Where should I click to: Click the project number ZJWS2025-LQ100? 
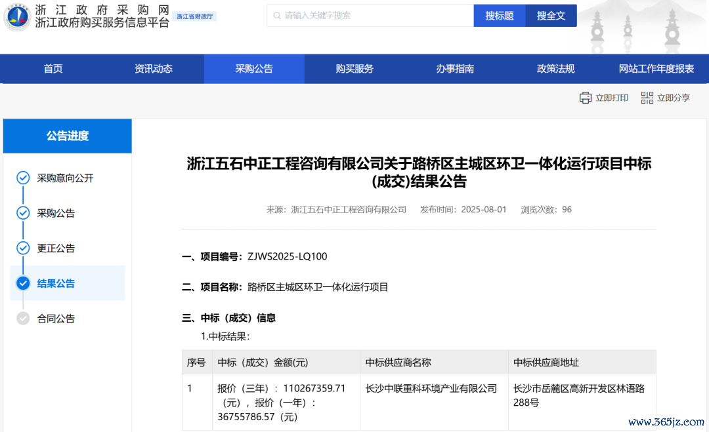coord(287,256)
